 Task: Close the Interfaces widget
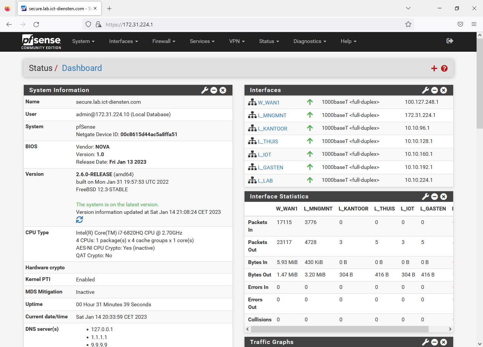point(444,90)
